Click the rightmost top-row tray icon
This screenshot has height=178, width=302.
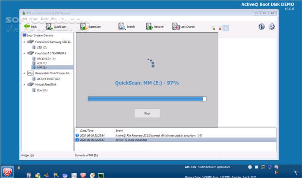[x=277, y=167]
